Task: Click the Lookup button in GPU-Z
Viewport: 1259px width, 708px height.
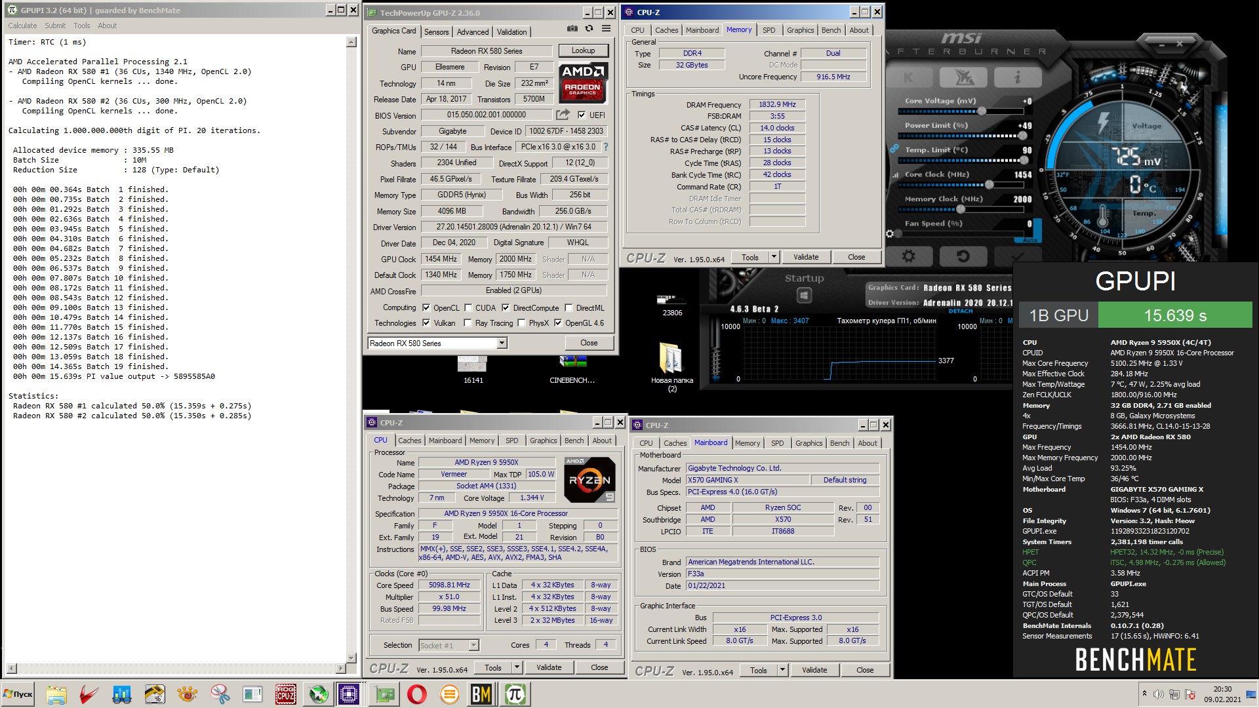Action: [583, 50]
